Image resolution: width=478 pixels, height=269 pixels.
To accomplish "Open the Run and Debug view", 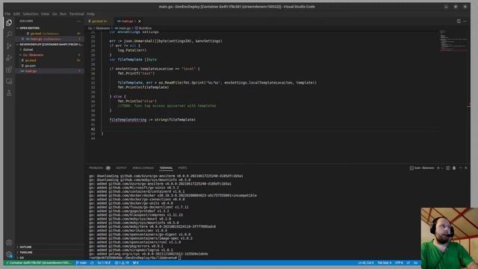I will [9, 58].
